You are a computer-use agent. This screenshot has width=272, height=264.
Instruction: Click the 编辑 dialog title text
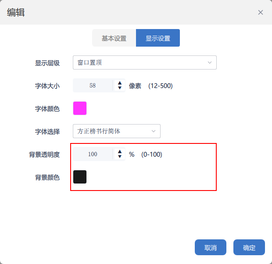(x=16, y=12)
